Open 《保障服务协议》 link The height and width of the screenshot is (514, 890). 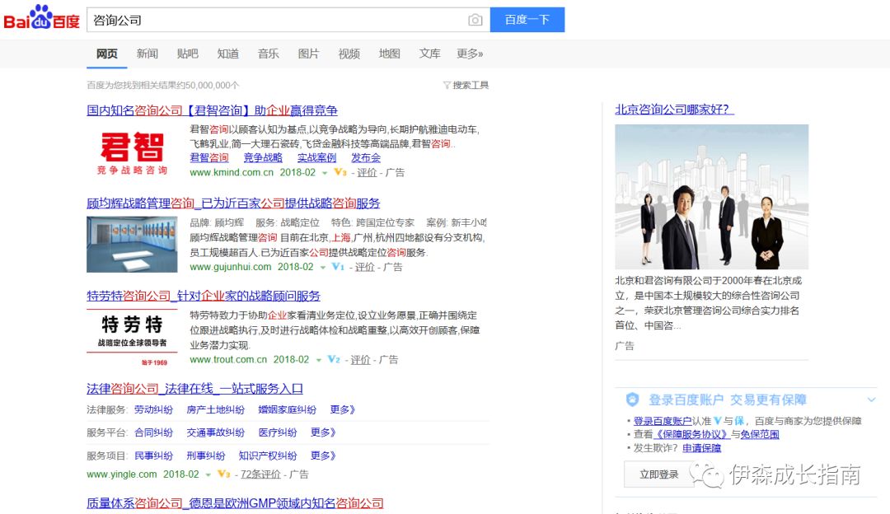tap(692, 434)
